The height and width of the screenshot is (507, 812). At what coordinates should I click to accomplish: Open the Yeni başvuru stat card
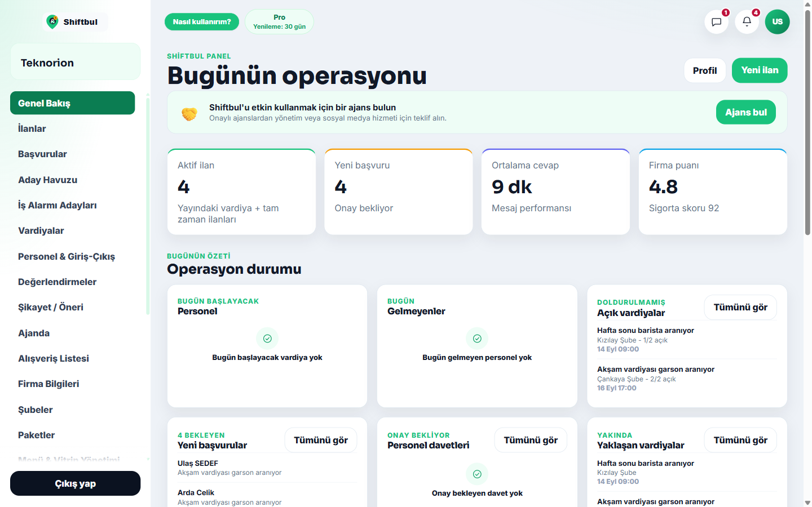(x=399, y=192)
